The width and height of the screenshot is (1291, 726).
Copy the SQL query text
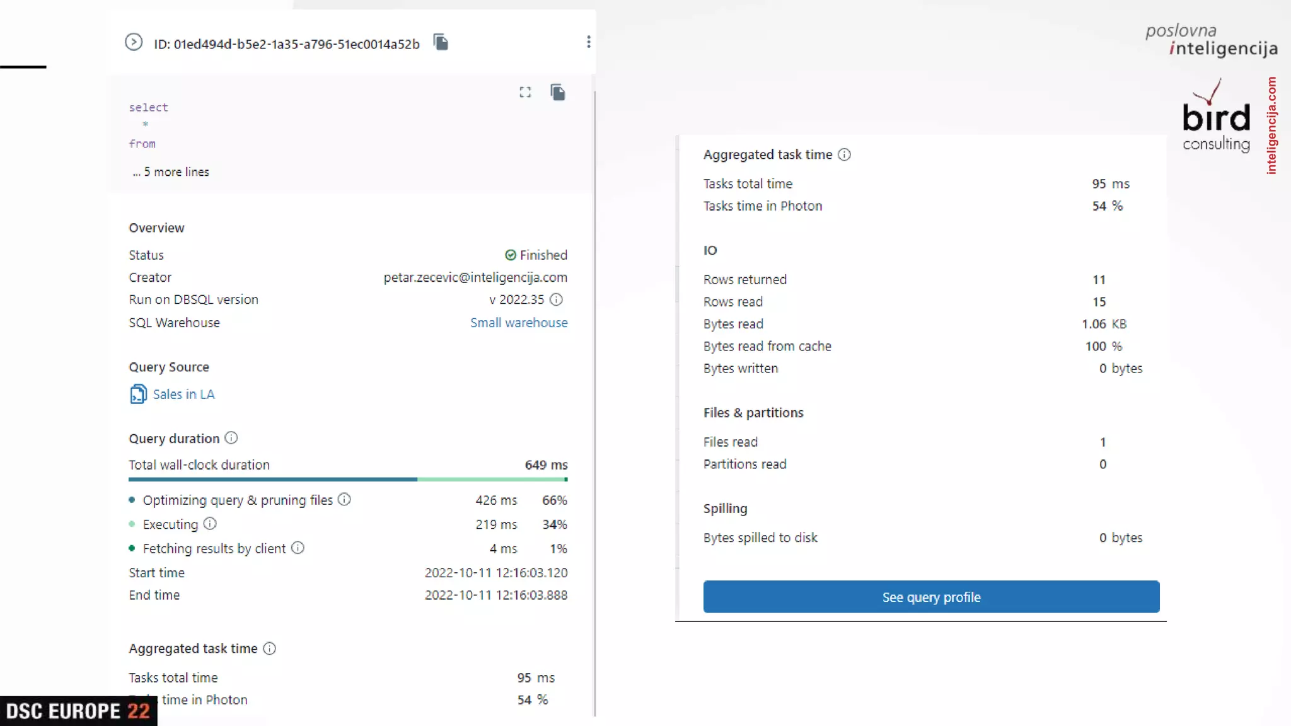click(558, 93)
